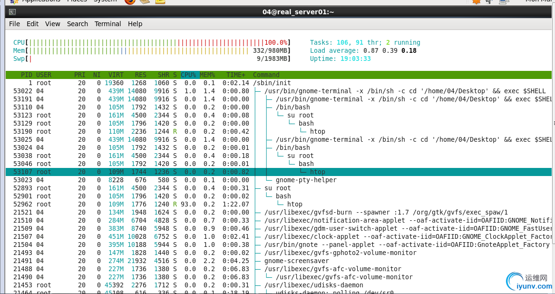Image resolution: width=555 pixels, height=294 pixels.
Task: Select the udisks-daemon row PID 21453
Action: [279, 285]
